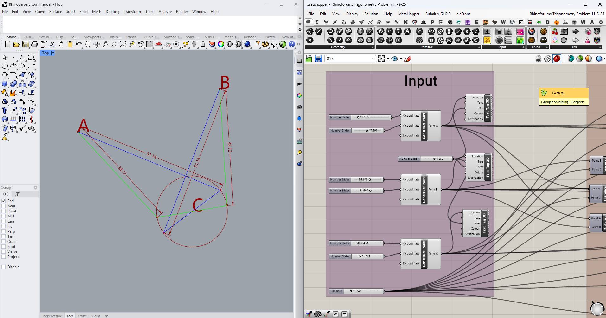
Task: Check the Disable osnap checkbox
Action: click(x=4, y=267)
